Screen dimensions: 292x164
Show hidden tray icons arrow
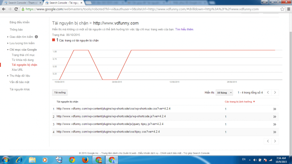pos(250,160)
